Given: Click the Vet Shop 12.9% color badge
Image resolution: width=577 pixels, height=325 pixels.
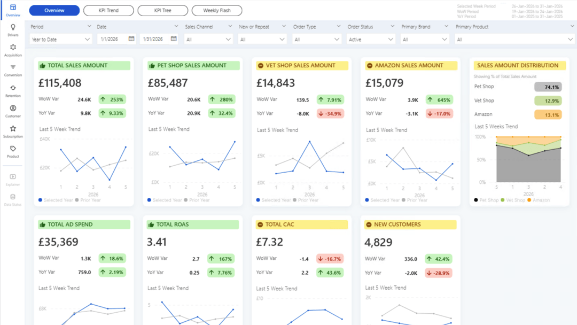Looking at the screenshot, I should click(x=548, y=100).
